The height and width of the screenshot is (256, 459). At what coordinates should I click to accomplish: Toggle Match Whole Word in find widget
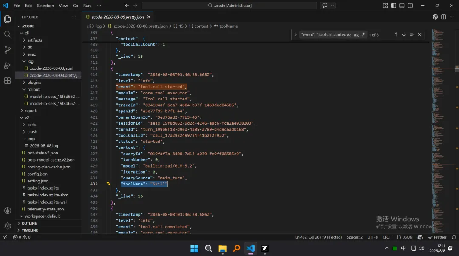click(356, 34)
